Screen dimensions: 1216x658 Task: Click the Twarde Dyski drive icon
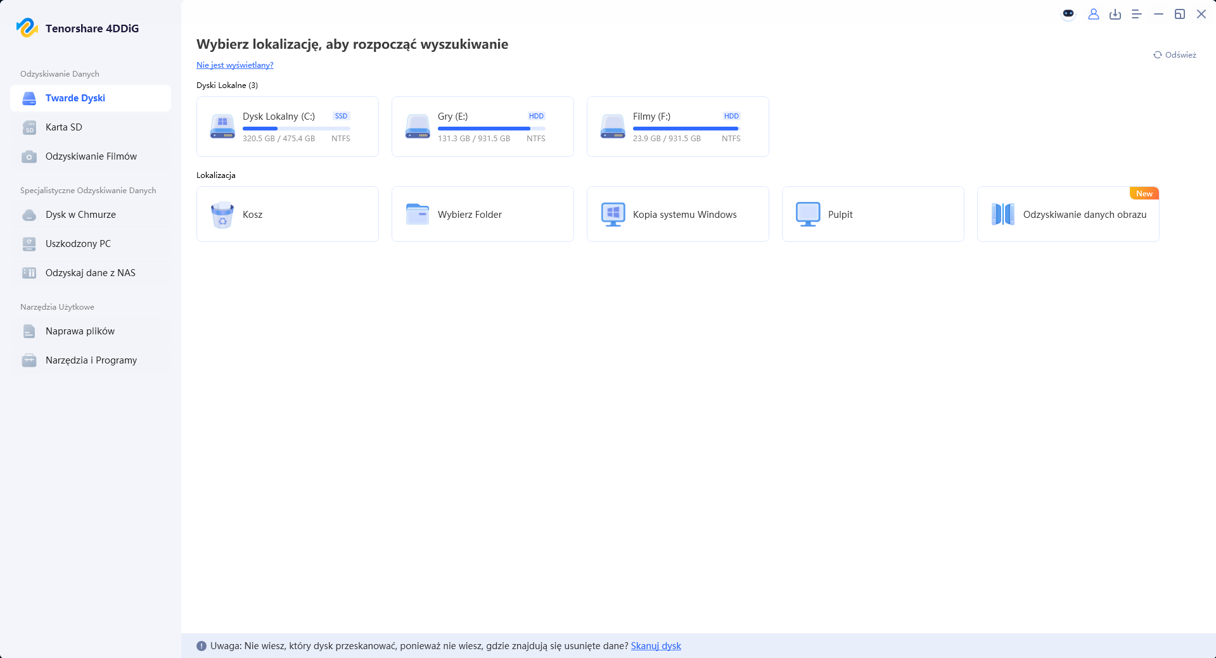point(29,98)
